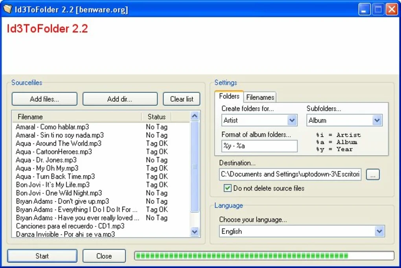The width and height of the screenshot is (401, 268).
Task: Sort by the Status column header
Action: 156,117
